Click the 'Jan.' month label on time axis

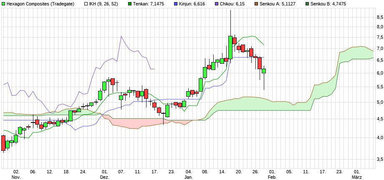[188, 177]
